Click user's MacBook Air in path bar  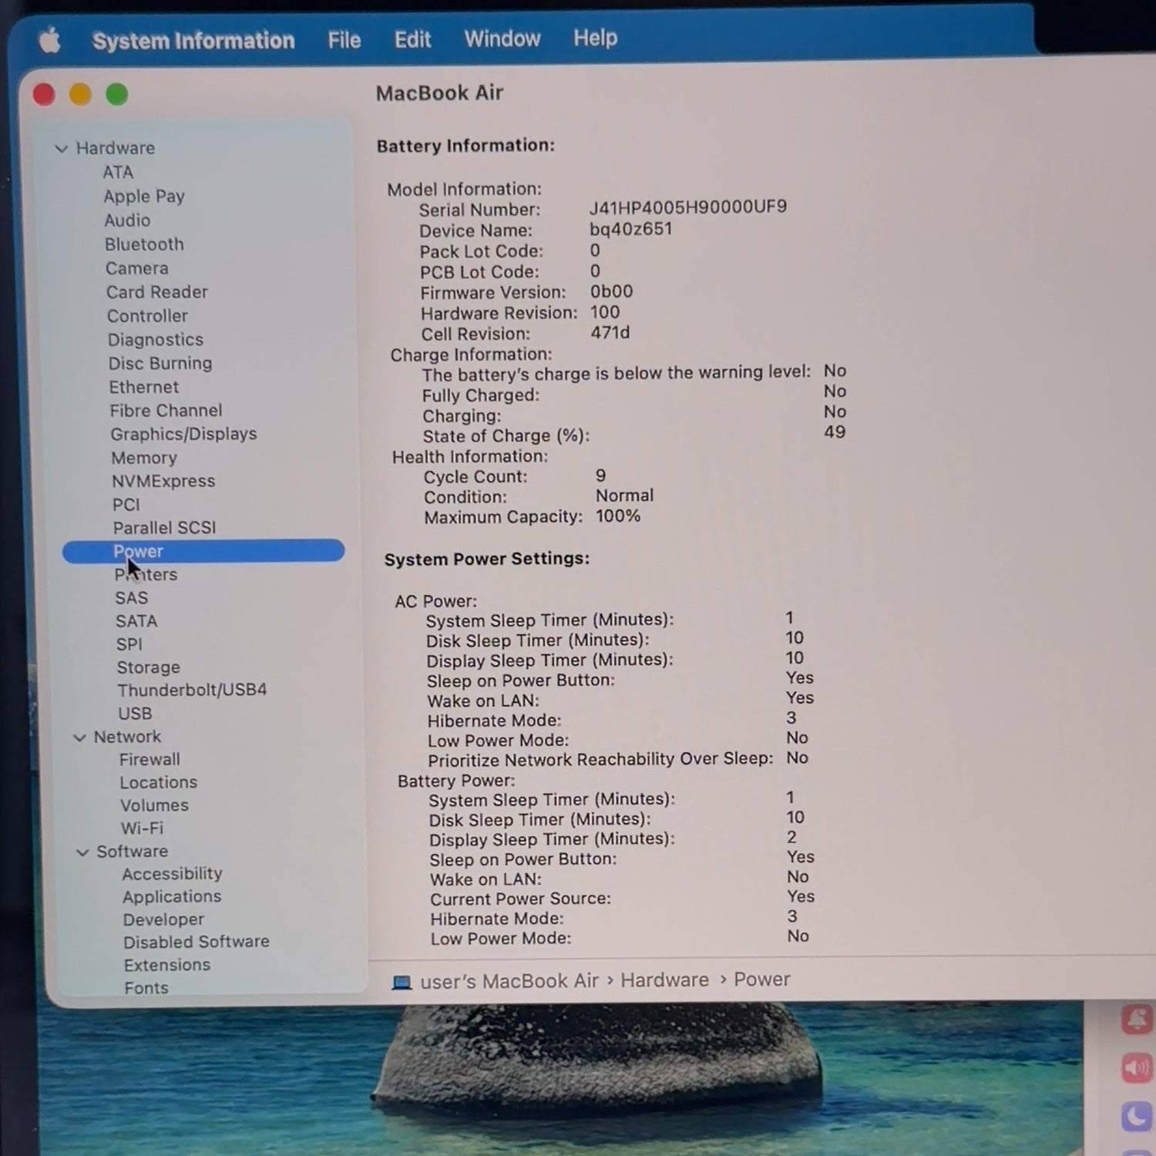[x=509, y=981]
